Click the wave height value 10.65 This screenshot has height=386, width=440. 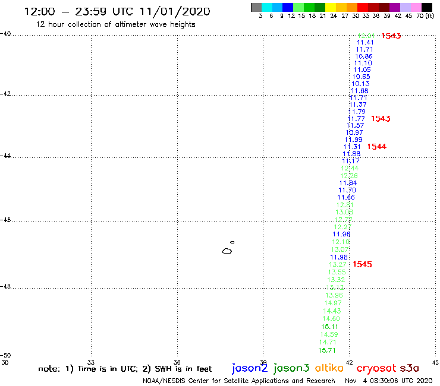pos(361,77)
